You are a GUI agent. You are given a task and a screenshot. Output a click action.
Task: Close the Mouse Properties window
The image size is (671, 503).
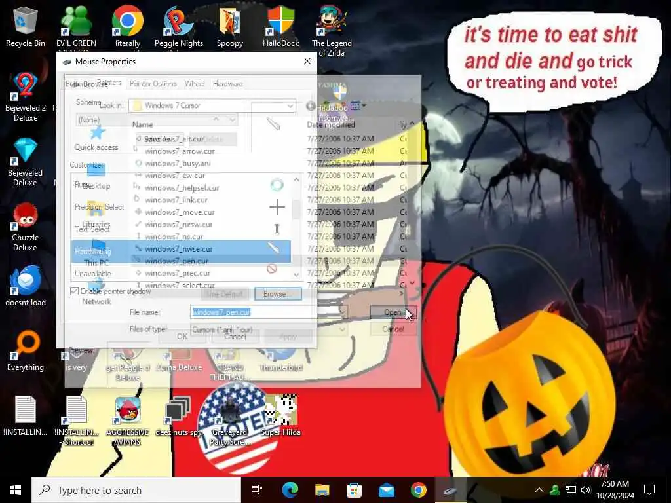tap(307, 61)
